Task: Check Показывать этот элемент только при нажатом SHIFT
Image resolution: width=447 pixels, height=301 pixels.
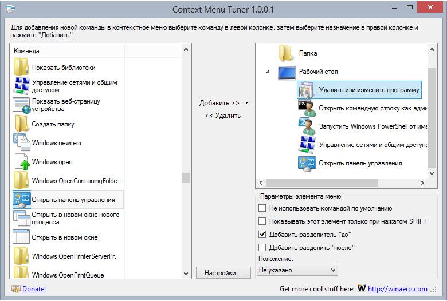Action: tap(262, 221)
